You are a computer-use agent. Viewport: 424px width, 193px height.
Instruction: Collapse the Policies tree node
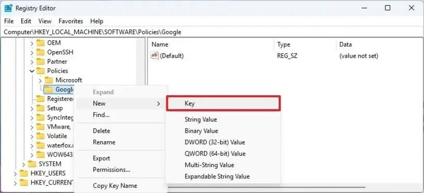pos(32,71)
